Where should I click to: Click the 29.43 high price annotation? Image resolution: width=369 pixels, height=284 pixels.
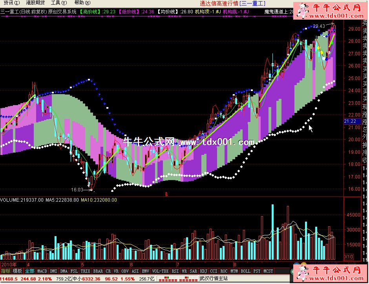pyautogui.click(x=319, y=26)
